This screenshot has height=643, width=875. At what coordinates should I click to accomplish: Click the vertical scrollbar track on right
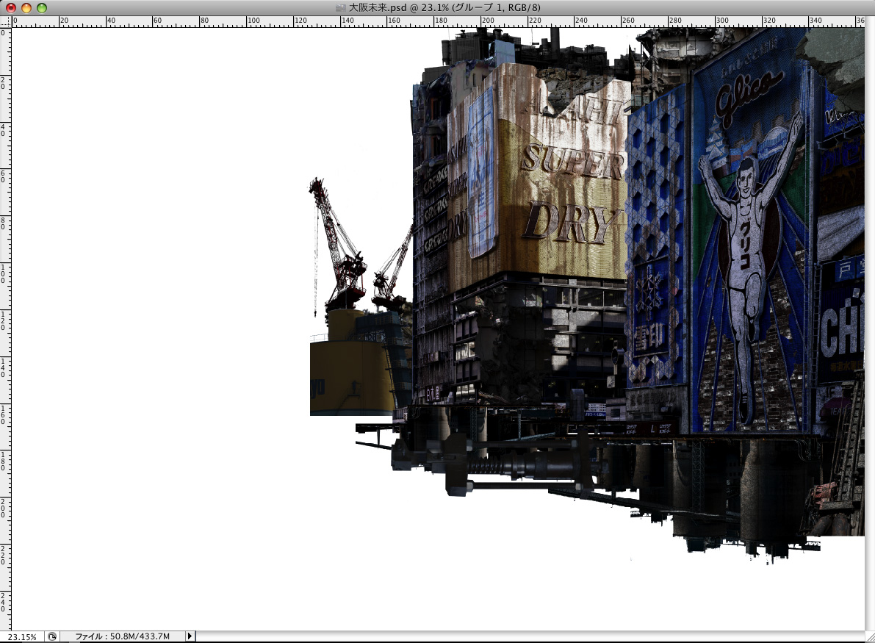click(x=869, y=324)
